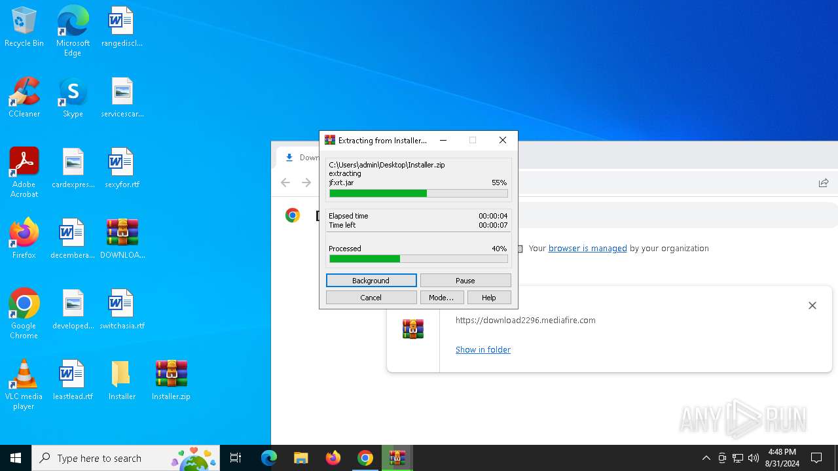Select the leastlead.rtf document icon
The image size is (838, 471).
(x=73, y=381)
